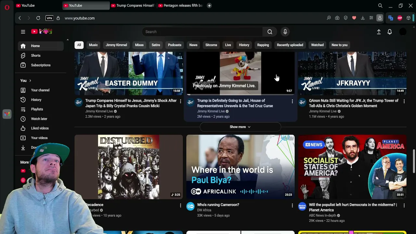Click the YouTube logo
This screenshot has height=234, width=416.
pyautogui.click(x=42, y=32)
